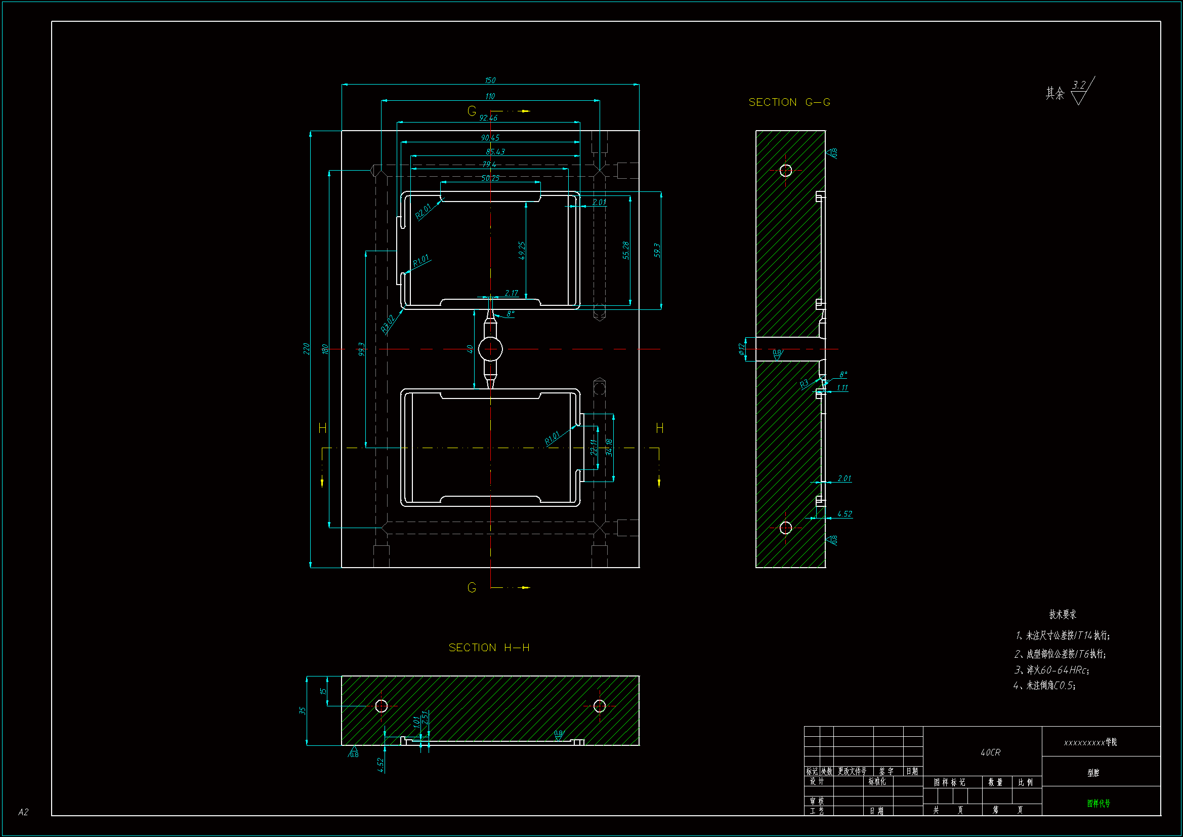Select the 220 overall height dimension
The height and width of the screenshot is (837, 1183).
(306, 348)
